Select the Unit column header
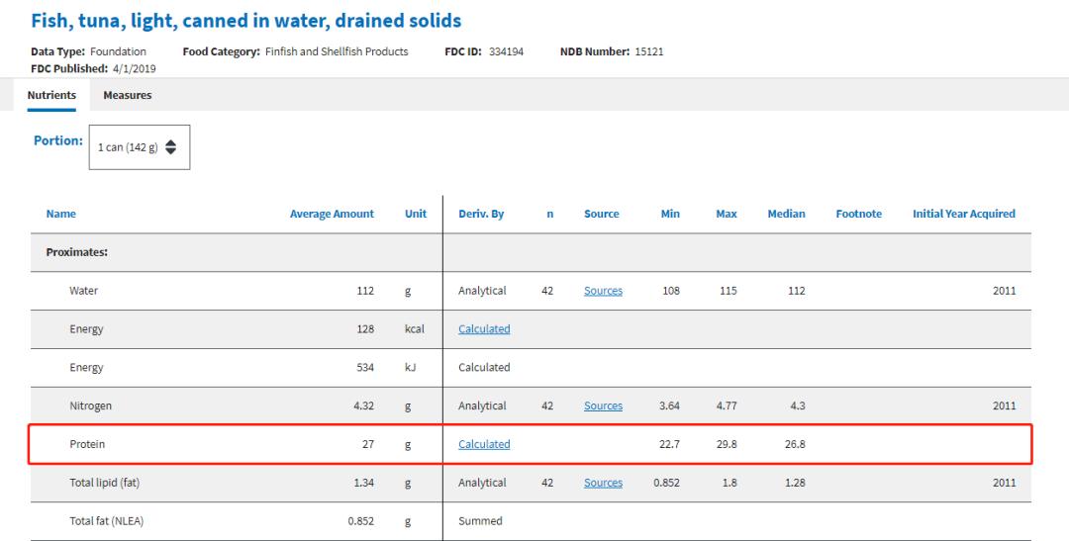 (x=416, y=214)
